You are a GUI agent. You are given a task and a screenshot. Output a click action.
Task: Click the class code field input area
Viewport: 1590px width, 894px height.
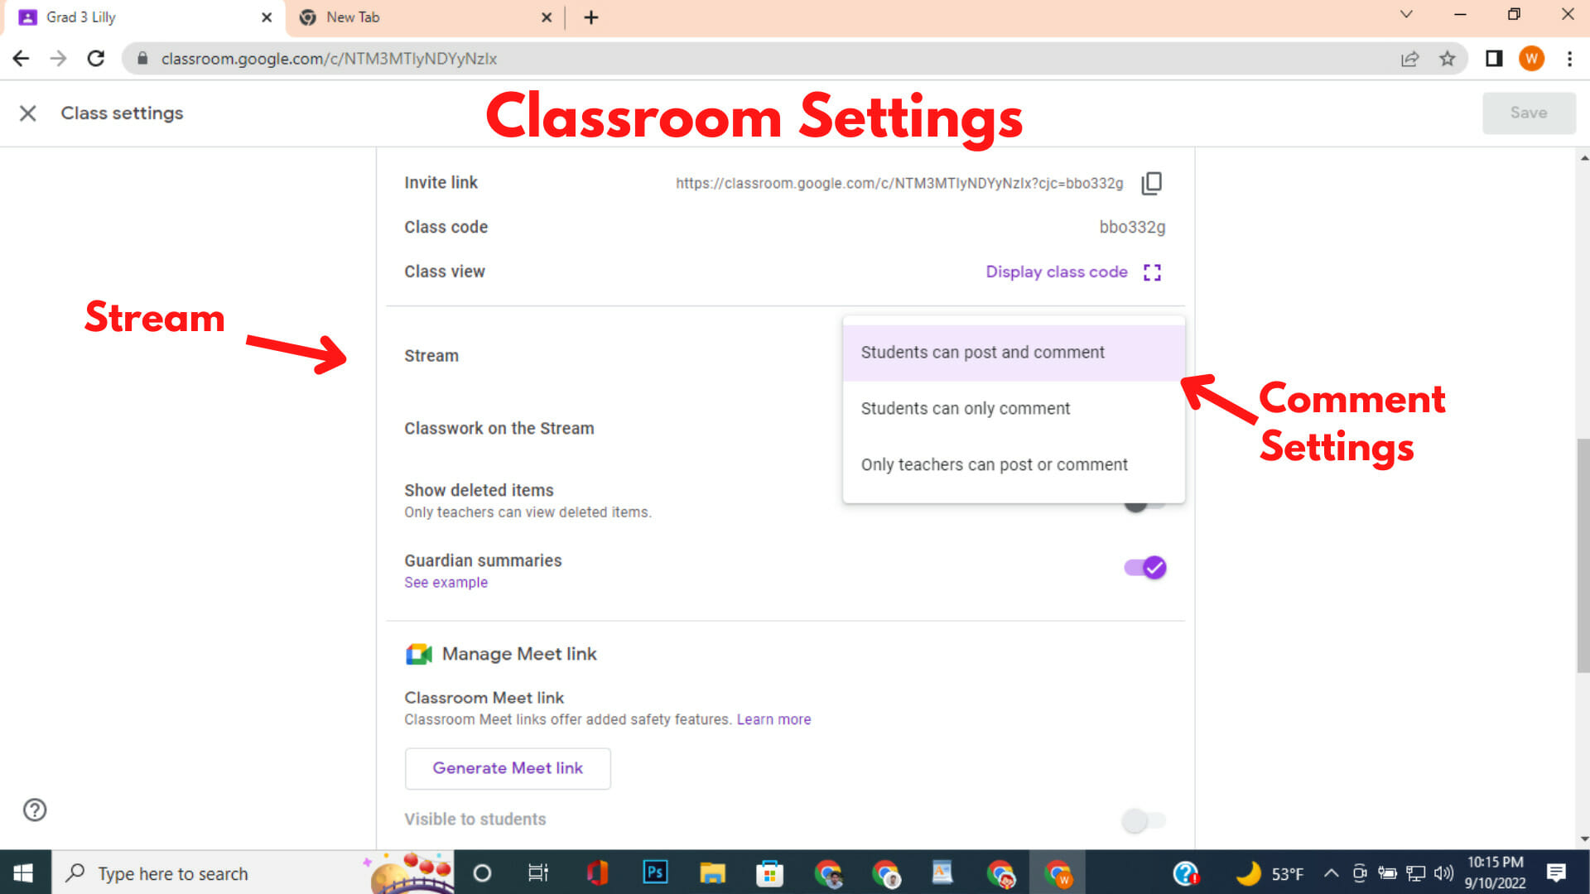pyautogui.click(x=1132, y=227)
